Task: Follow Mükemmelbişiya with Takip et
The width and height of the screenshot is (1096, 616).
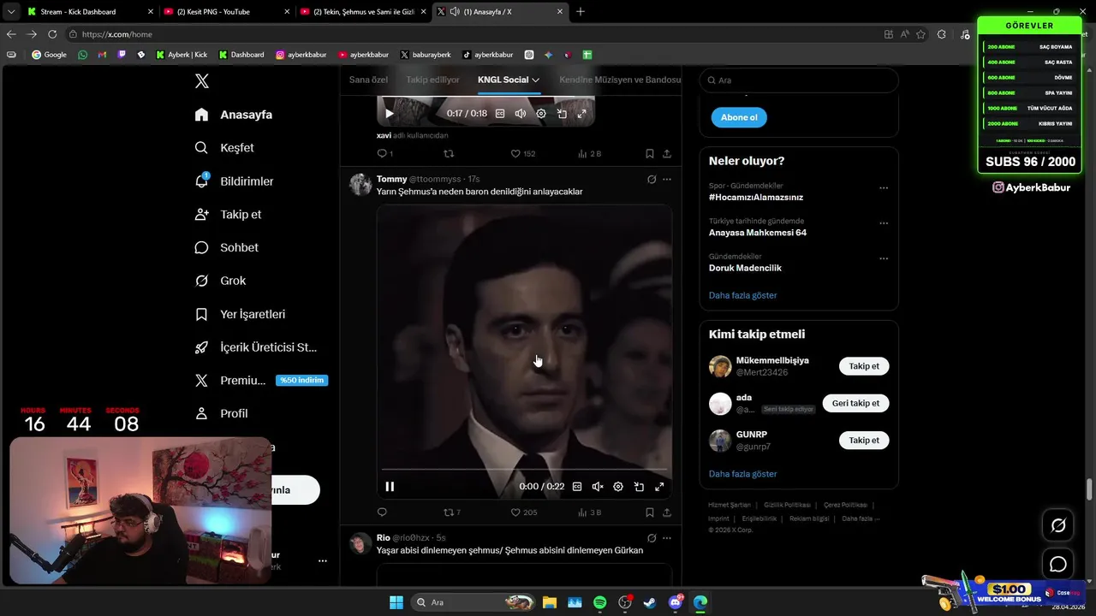Action: click(x=864, y=366)
